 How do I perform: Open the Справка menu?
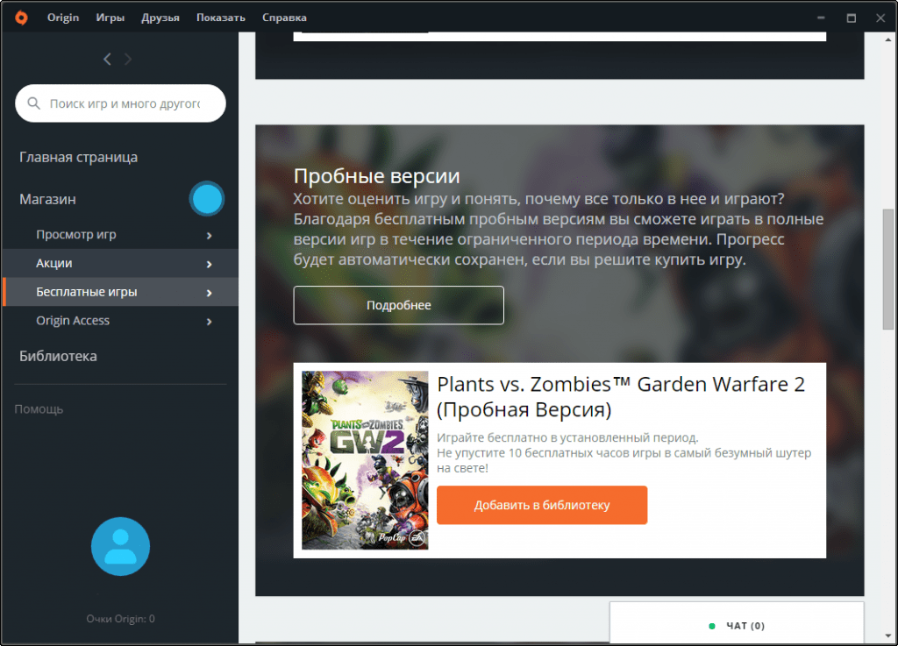pos(284,18)
